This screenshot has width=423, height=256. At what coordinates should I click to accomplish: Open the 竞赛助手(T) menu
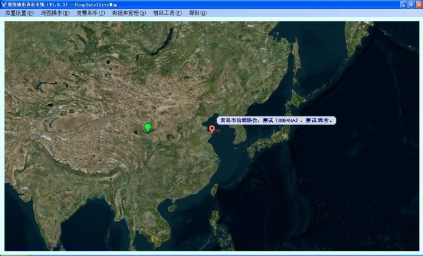coord(90,13)
